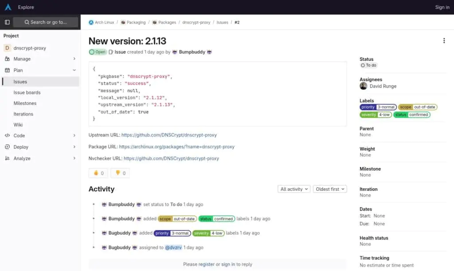This screenshot has height=271, width=454.
Task: Click the Sign in button
Action: [x=442, y=7]
